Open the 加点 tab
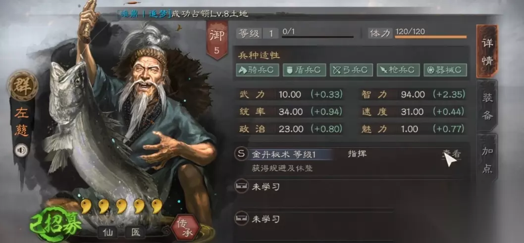This screenshot has height=243, width=524. pos(487,159)
